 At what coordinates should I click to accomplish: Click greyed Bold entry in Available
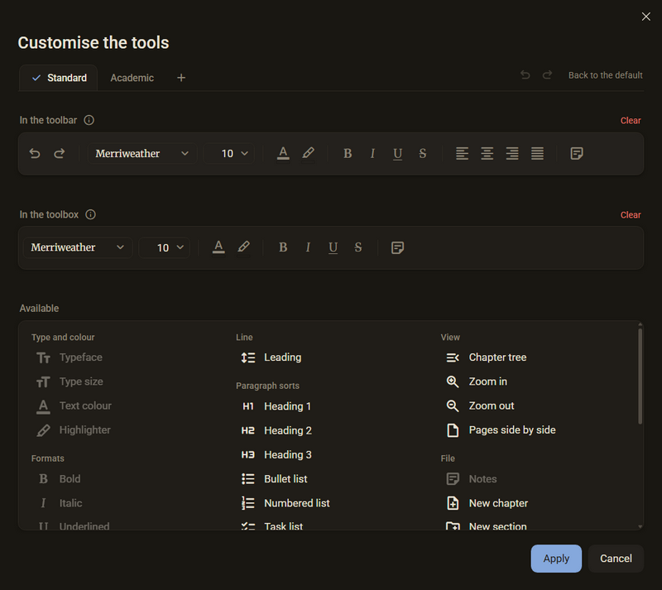coord(58,479)
